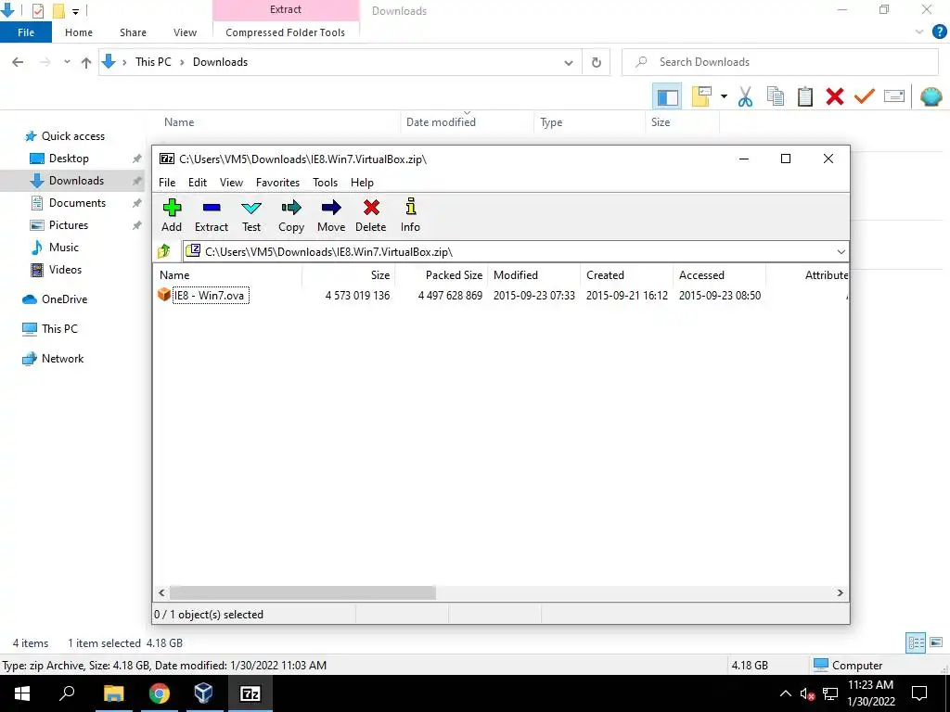Click the orange checkmark icon in Explorer
The height and width of the screenshot is (712, 950).
point(864,96)
